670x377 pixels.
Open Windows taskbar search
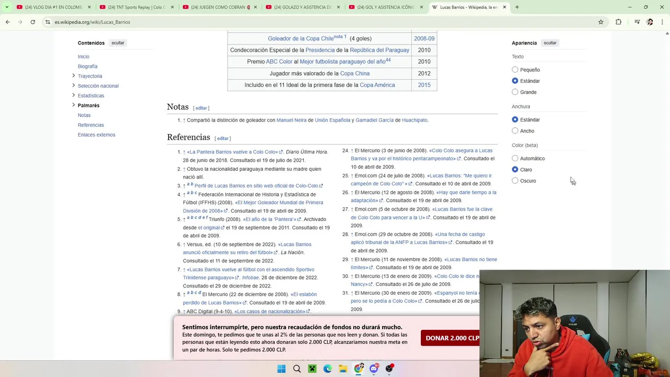(x=297, y=369)
